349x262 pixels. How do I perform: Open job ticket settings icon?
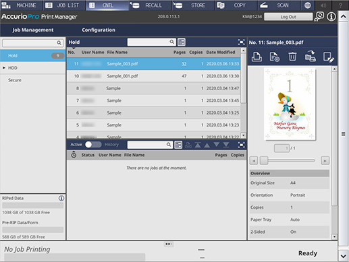(275, 57)
